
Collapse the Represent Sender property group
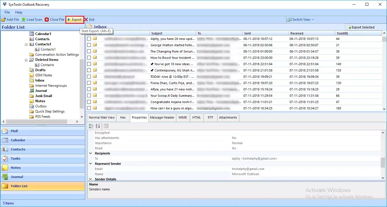(91, 164)
